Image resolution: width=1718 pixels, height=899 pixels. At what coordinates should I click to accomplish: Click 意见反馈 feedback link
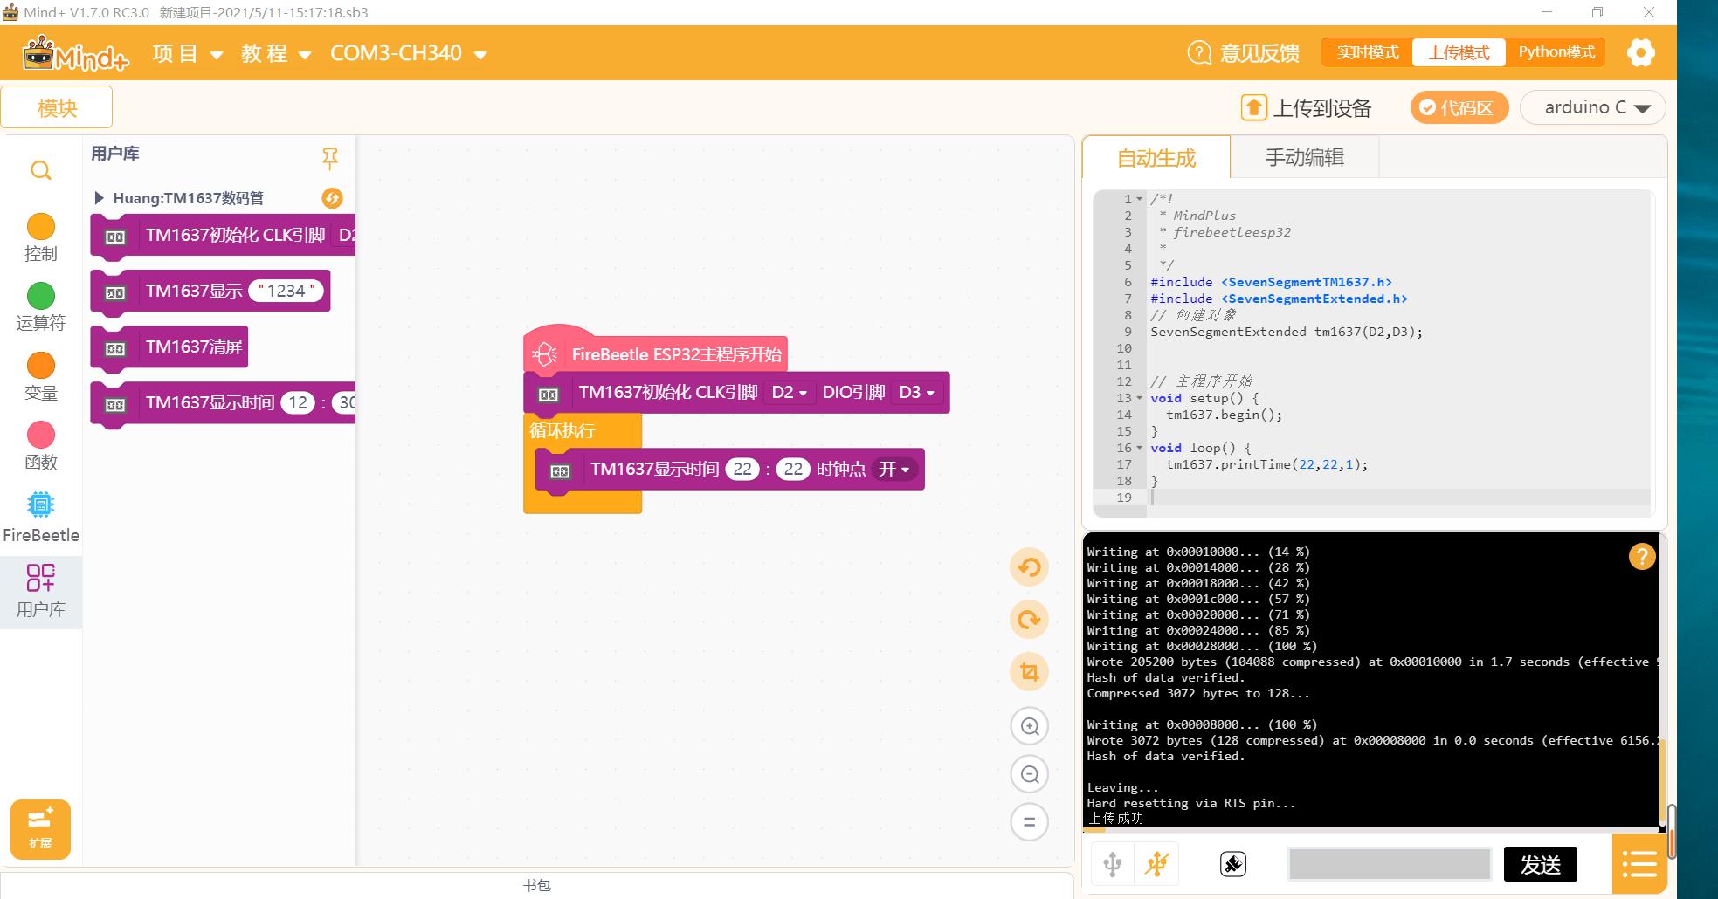pyautogui.click(x=1259, y=53)
